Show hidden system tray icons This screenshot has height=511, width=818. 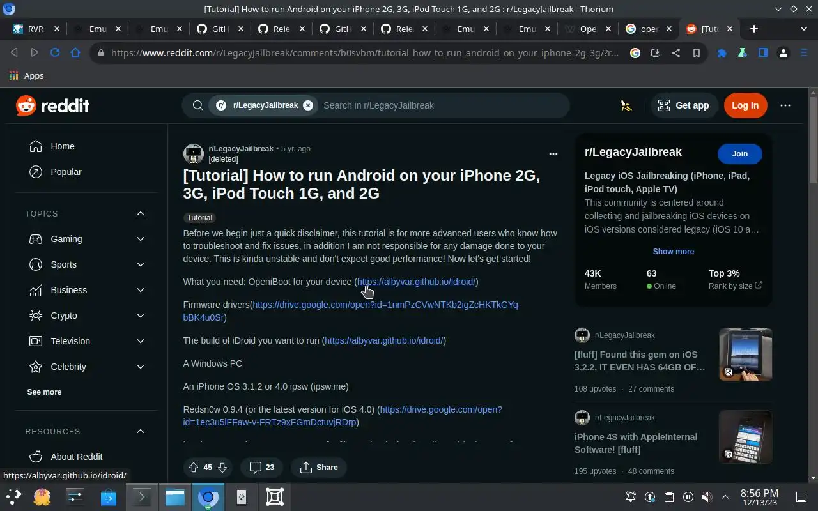[725, 497]
